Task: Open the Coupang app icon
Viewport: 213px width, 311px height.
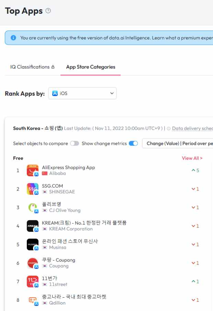Action: 33,263
